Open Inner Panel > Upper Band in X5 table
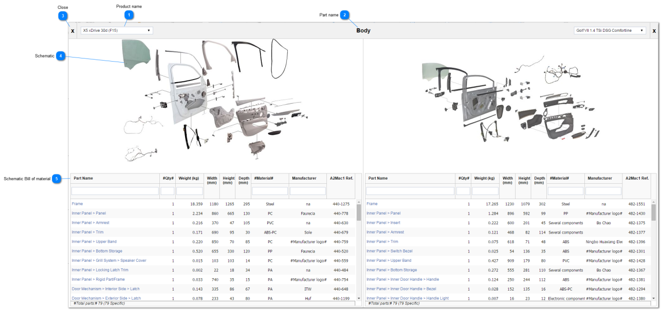 coord(94,241)
